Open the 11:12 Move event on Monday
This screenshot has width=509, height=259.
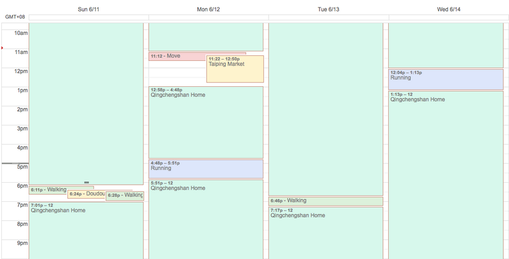tap(177, 56)
